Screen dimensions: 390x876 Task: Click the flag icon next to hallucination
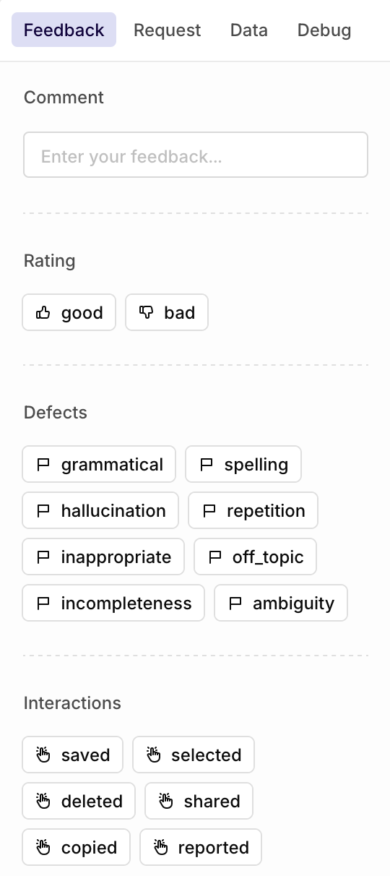43,510
